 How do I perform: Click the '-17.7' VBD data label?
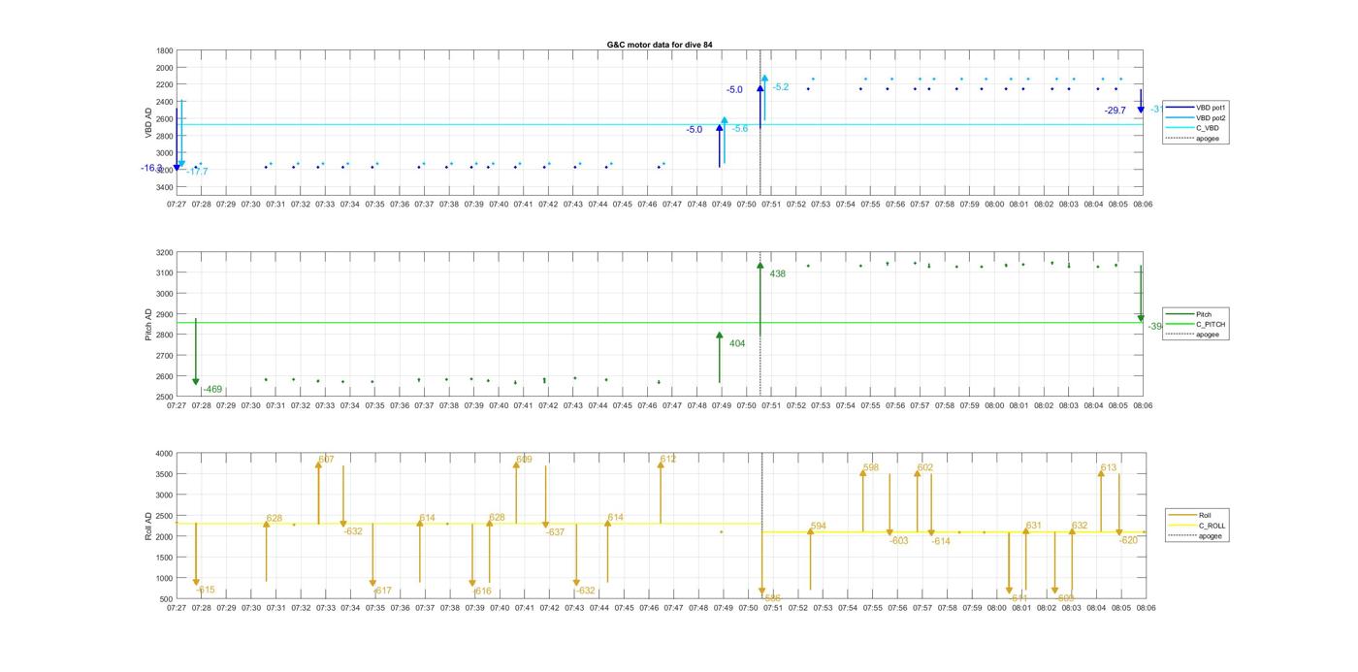(x=197, y=172)
